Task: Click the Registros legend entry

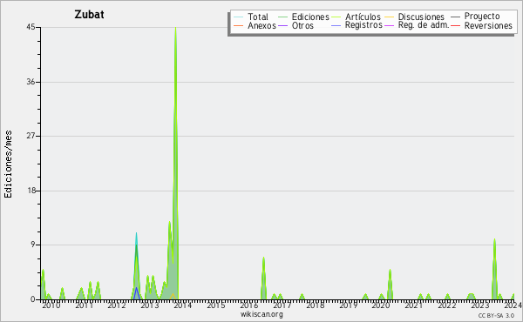Action: tap(357, 25)
